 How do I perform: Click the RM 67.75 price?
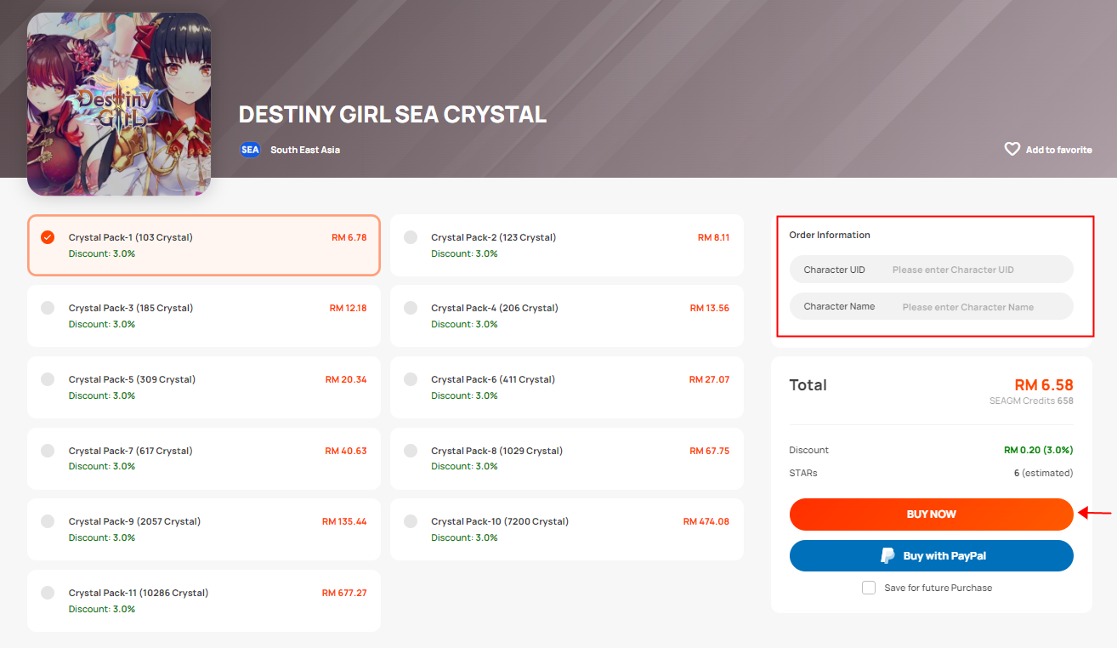coord(710,451)
